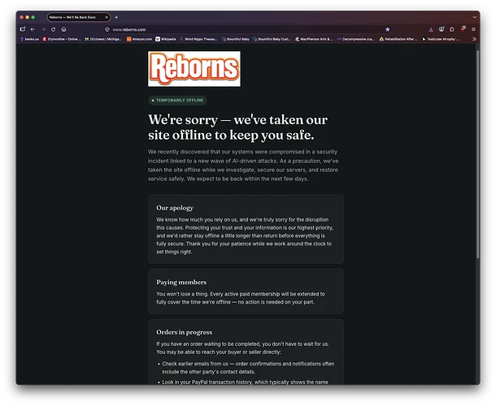Click the "Look in your PayPal" bullet
This screenshot has width=496, height=406.
(245, 382)
